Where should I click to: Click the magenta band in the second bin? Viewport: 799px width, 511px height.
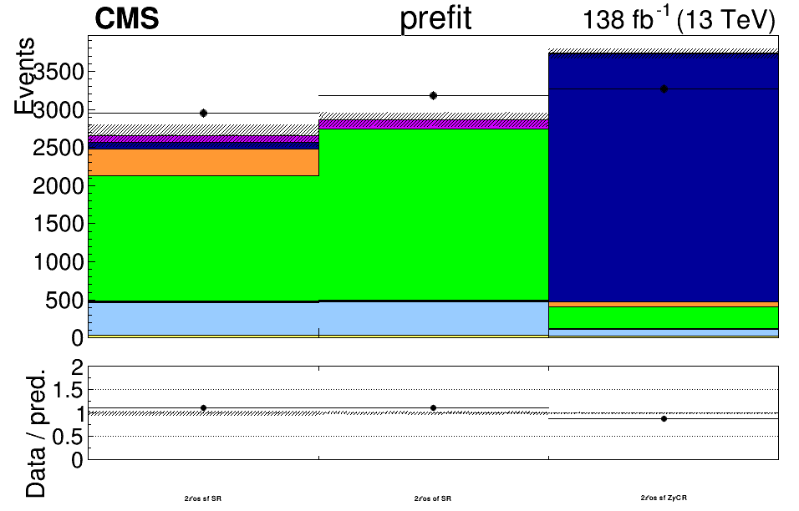pyautogui.click(x=433, y=124)
